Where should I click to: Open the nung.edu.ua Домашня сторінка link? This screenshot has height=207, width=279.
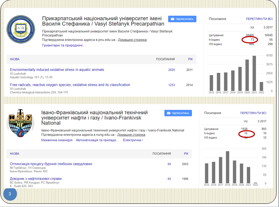pyautogui.click(x=131, y=135)
